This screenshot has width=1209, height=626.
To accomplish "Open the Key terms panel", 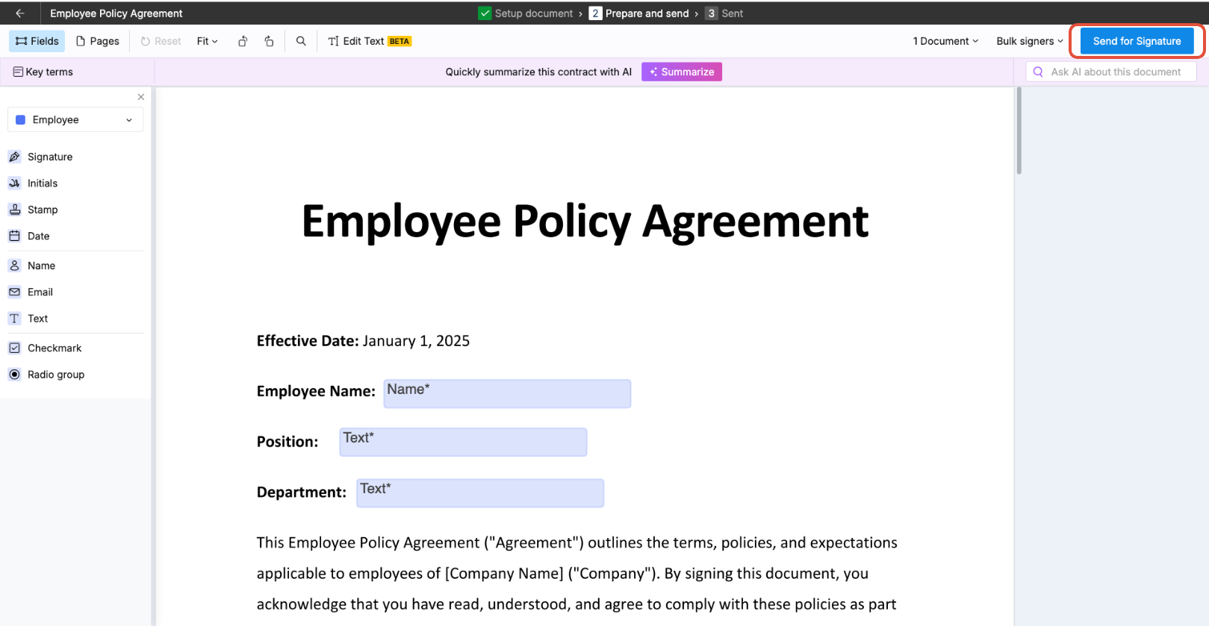I will pyautogui.click(x=43, y=72).
